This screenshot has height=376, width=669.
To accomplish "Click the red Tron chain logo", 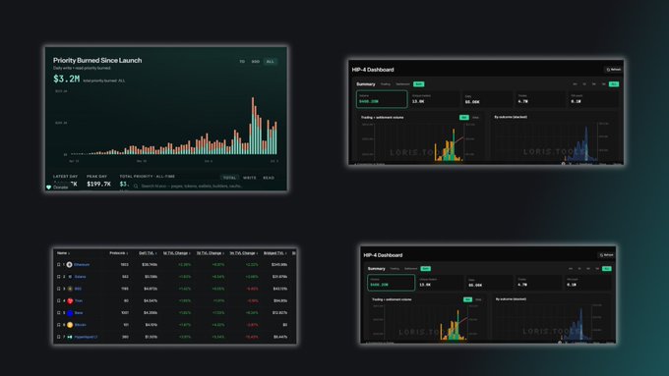I will tap(70, 300).
